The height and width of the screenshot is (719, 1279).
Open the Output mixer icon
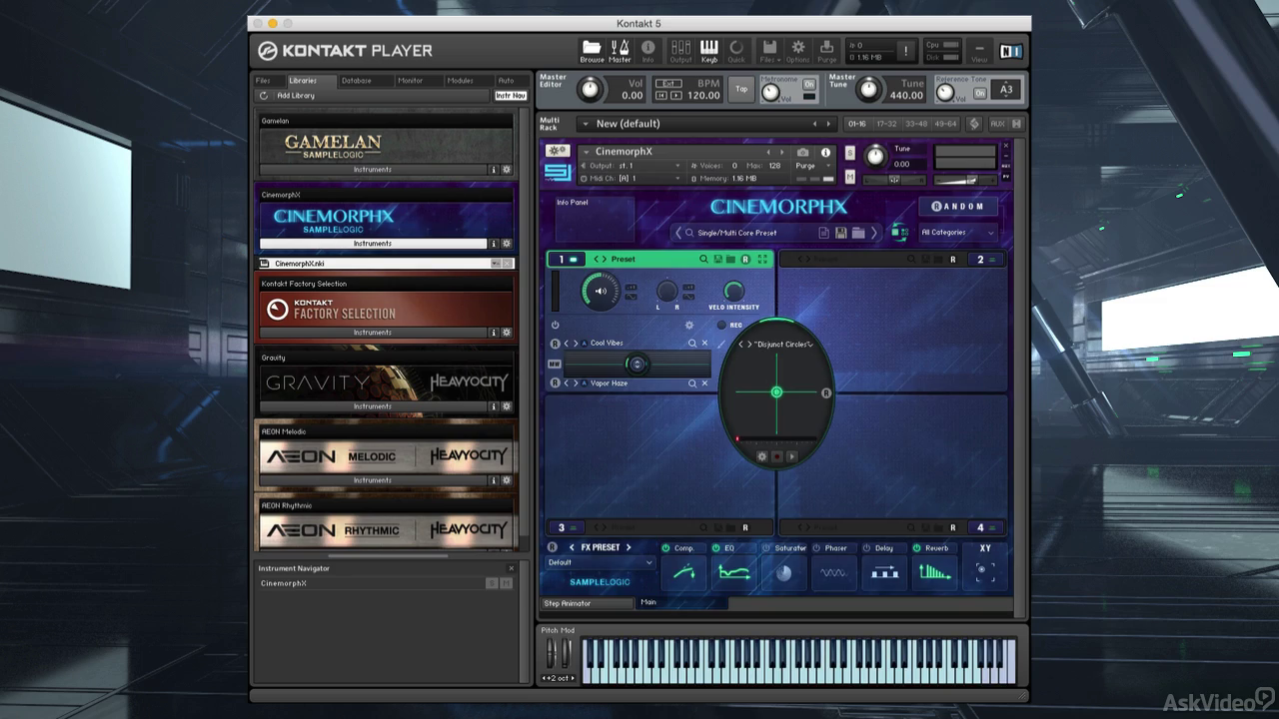tap(680, 51)
